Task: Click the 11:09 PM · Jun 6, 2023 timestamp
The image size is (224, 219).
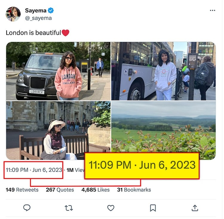Action: pos(34,170)
